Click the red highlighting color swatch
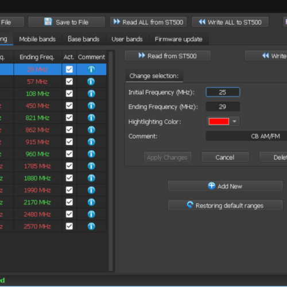 pos(219,122)
